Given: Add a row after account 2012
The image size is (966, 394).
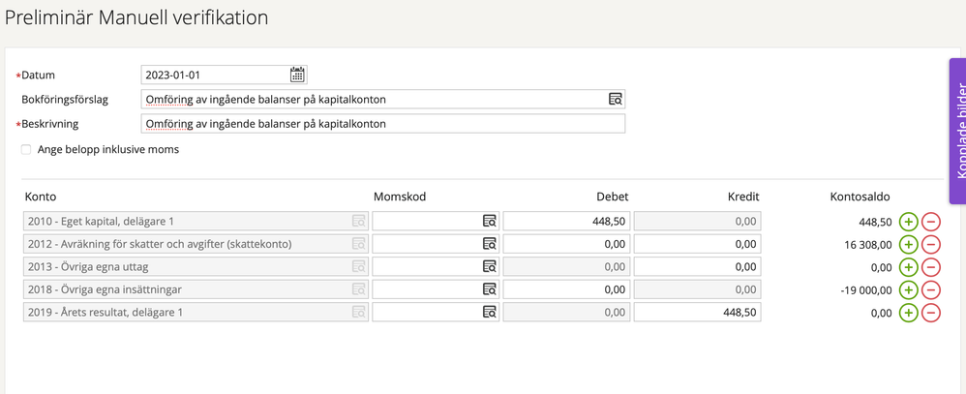Looking at the screenshot, I should click(909, 244).
